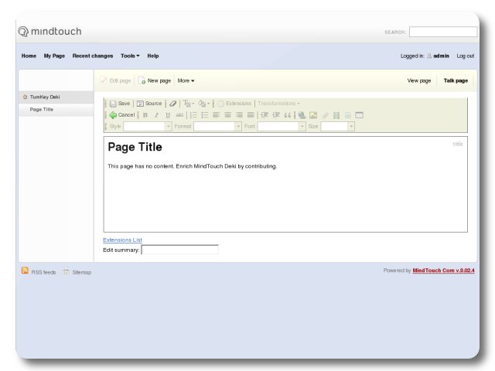Apply blockquote formatting
The width and height of the screenshot is (495, 371).
[x=287, y=115]
